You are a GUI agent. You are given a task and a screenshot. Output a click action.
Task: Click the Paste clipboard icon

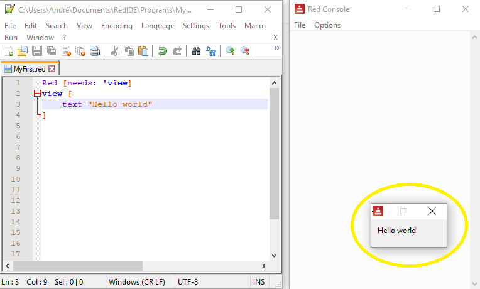coord(143,51)
